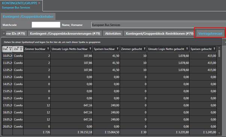Select the 19.05. date cell
The image size is (226, 137).
tap(7, 120)
